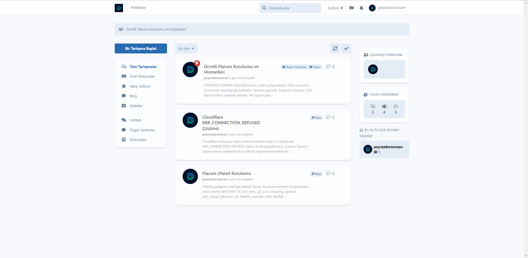Click the Blog tag on Flarum cPanel discussion
The width and height of the screenshot is (528, 258).
pos(316,174)
